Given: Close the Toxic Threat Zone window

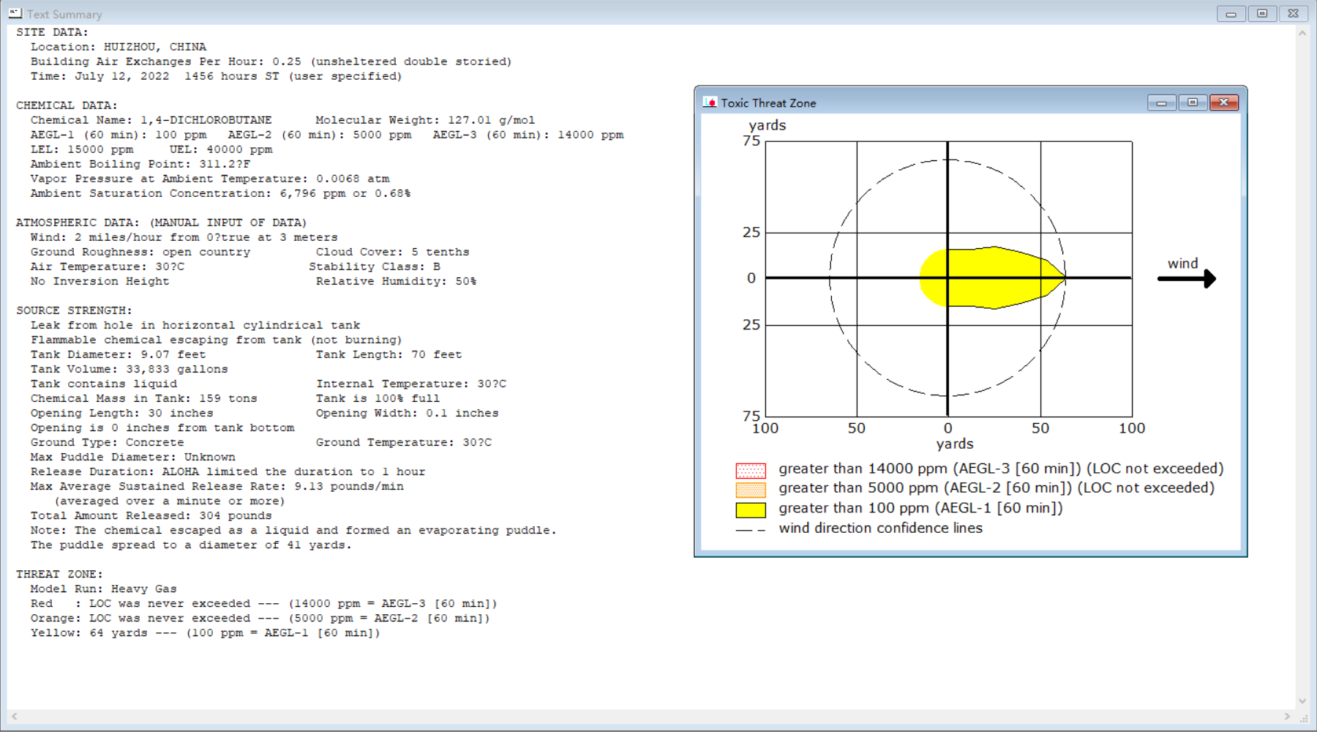Looking at the screenshot, I should [x=1224, y=102].
